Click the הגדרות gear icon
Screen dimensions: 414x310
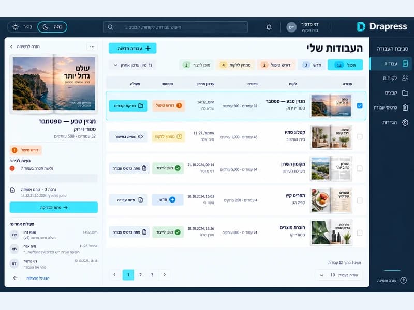click(x=405, y=122)
